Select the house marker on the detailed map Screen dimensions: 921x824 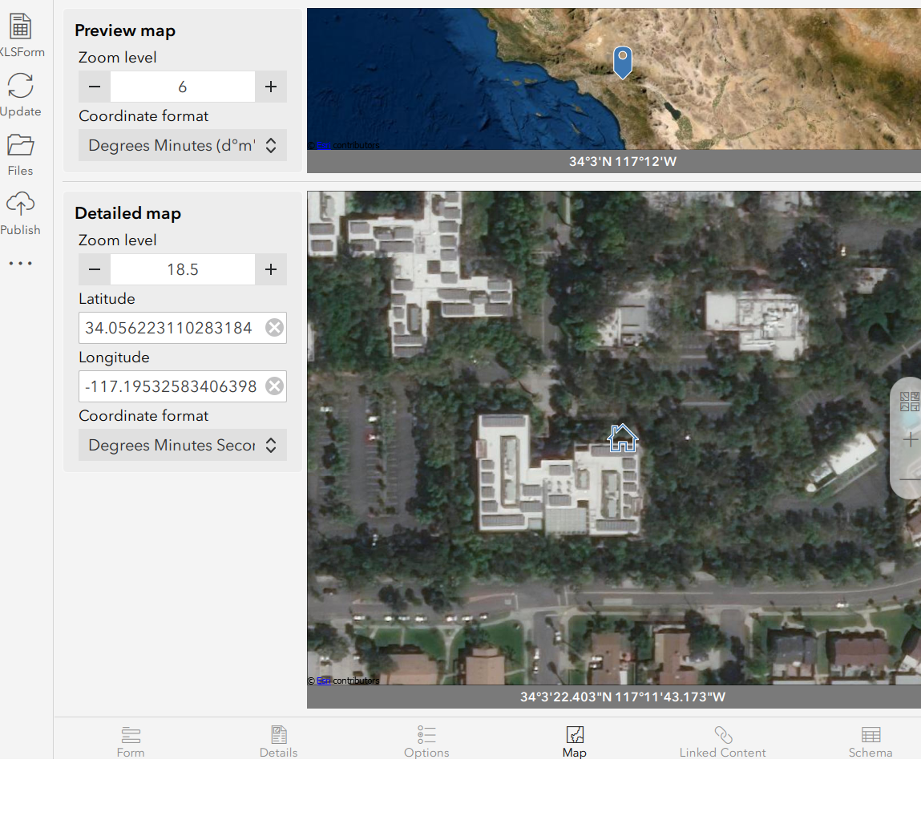click(622, 438)
